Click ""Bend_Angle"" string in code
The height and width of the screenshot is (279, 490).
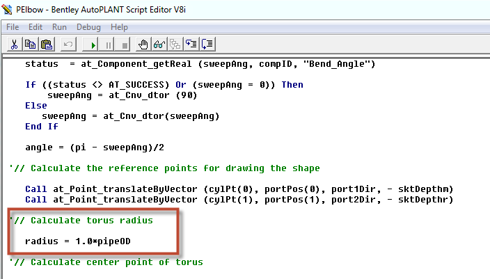coord(337,64)
